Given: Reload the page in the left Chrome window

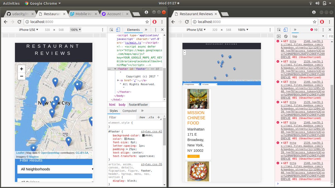Looking at the screenshot, I should [19, 22].
